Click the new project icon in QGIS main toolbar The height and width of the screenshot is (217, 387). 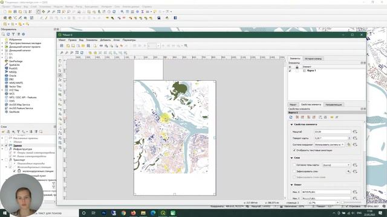click(x=5, y=11)
